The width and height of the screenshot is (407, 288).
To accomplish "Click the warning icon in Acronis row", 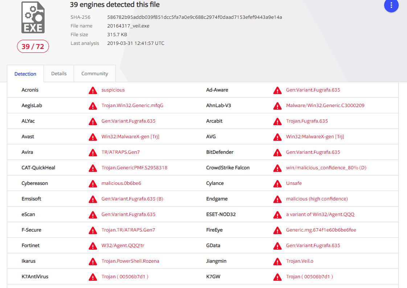I will pos(92,90).
